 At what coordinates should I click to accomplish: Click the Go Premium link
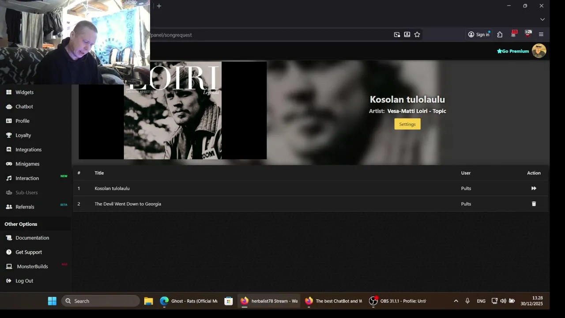pos(513,51)
